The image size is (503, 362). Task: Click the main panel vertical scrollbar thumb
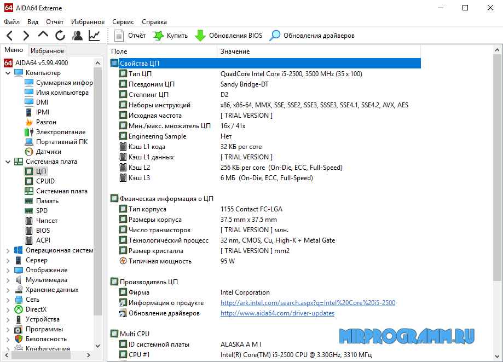click(497, 169)
